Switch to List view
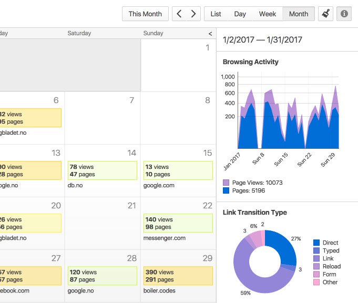The width and height of the screenshot is (358, 303). (216, 14)
